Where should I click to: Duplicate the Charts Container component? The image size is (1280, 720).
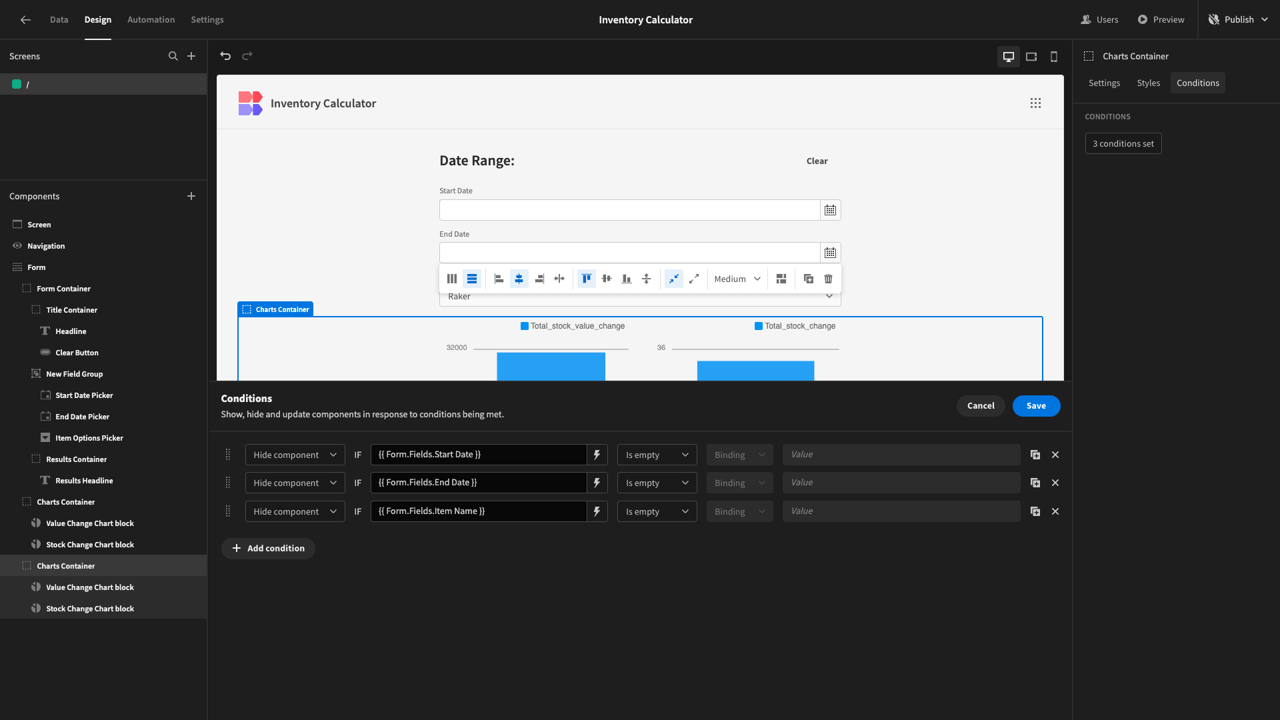pos(809,279)
